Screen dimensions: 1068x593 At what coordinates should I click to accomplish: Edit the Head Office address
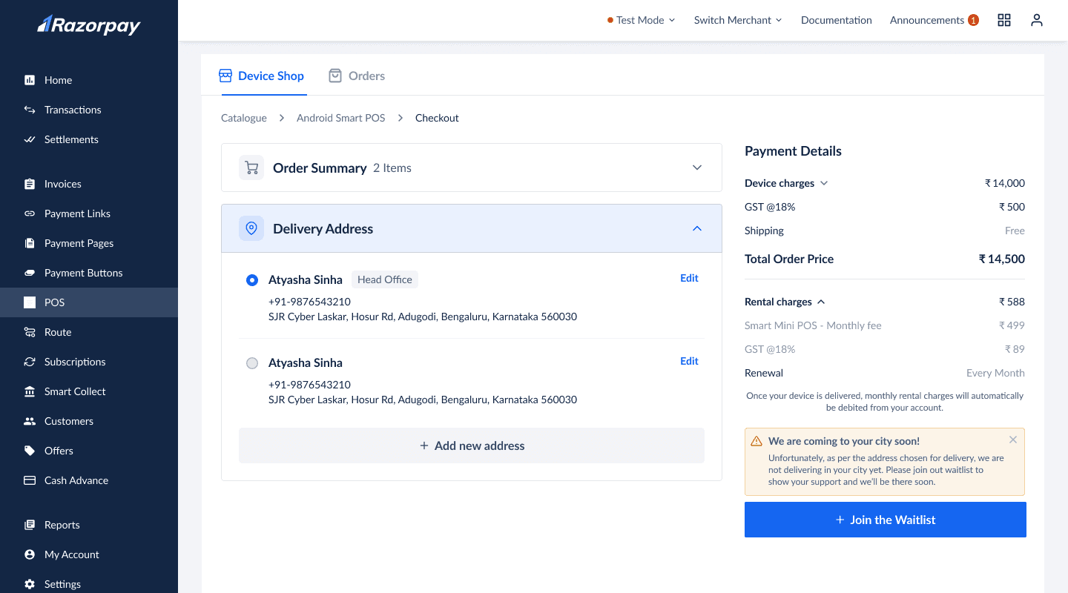689,278
